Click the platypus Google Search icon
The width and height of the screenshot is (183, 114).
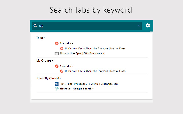pyautogui.click(x=57, y=89)
